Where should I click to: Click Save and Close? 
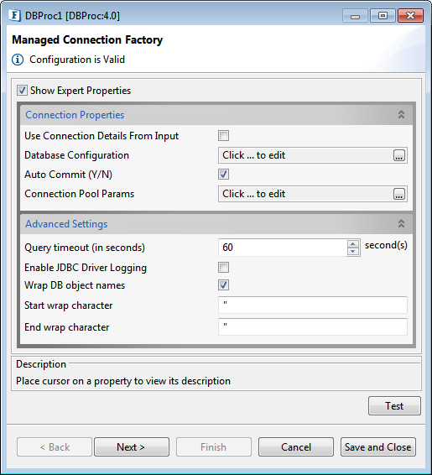378,446
